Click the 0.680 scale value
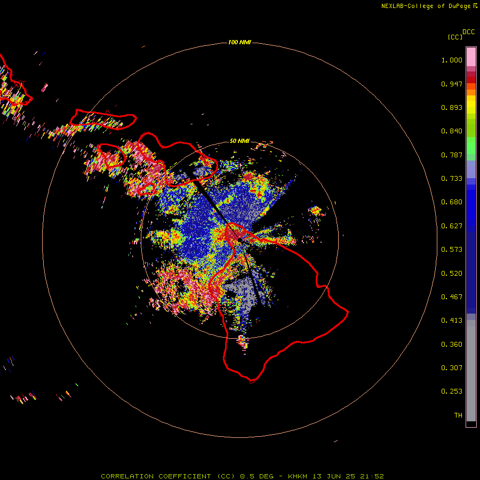The height and width of the screenshot is (480, 480). [x=452, y=202]
